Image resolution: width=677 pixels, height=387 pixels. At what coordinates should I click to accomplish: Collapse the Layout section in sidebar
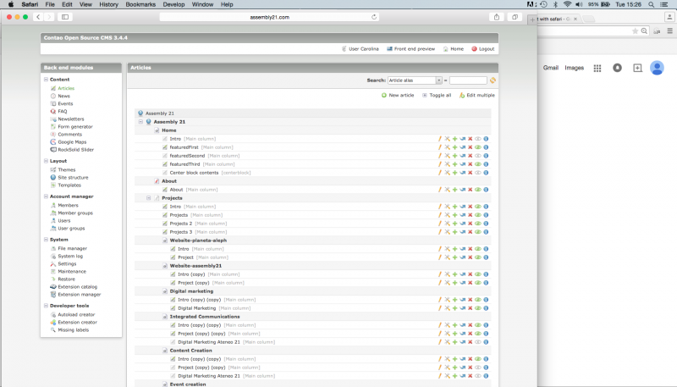point(46,161)
